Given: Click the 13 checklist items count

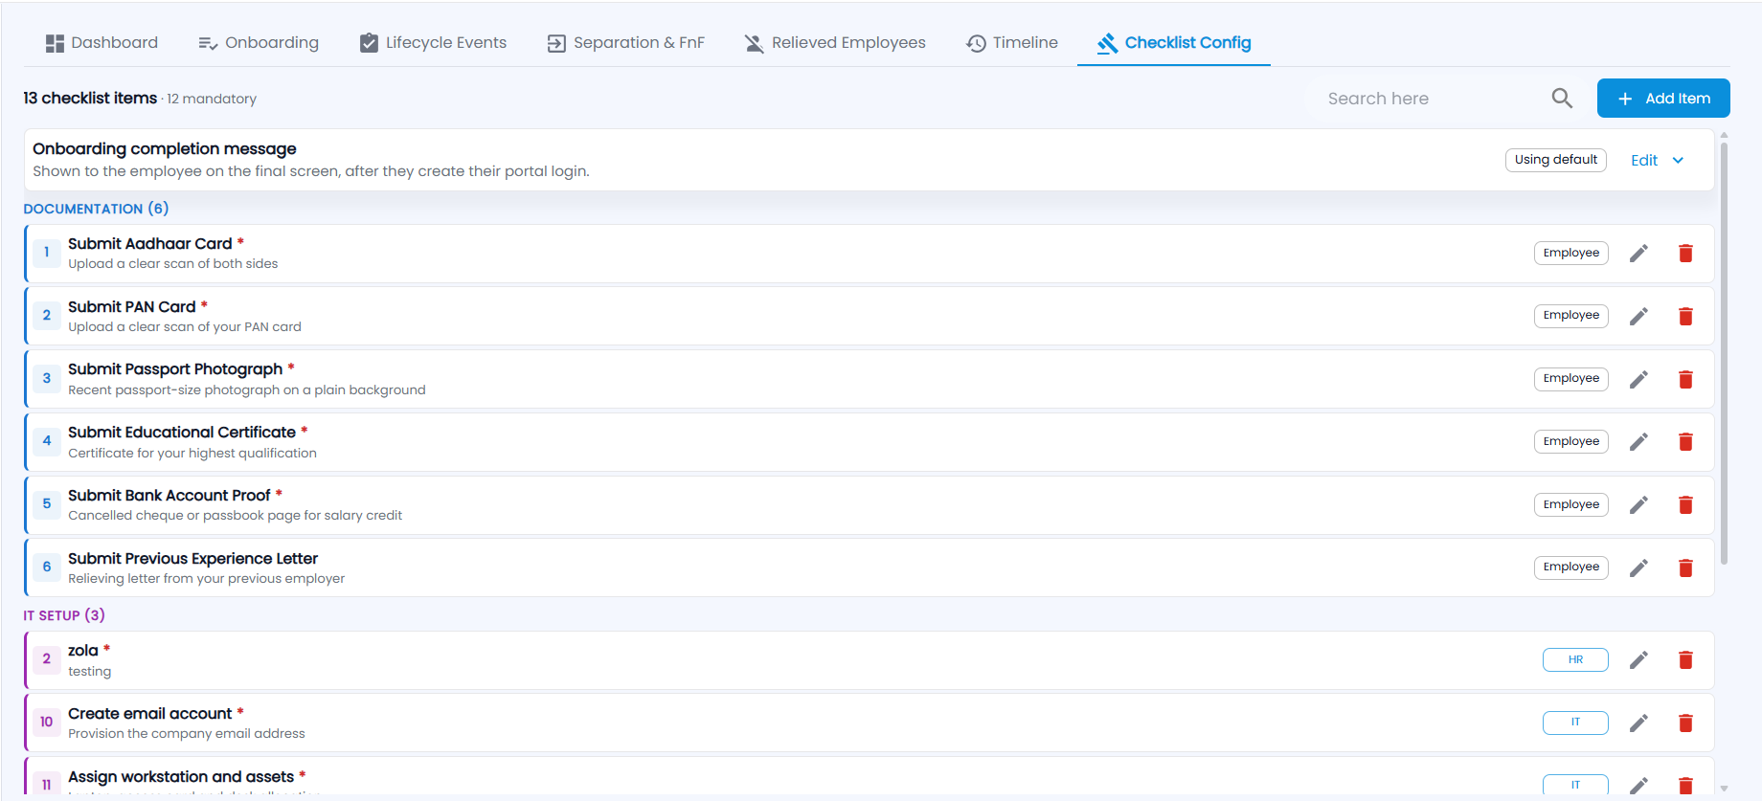Looking at the screenshot, I should [x=90, y=99].
